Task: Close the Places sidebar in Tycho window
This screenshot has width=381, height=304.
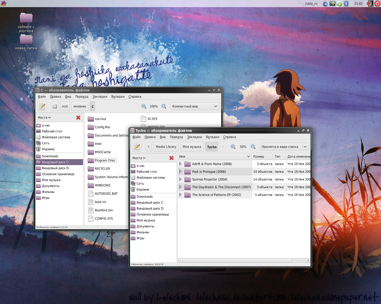Action: (171, 158)
